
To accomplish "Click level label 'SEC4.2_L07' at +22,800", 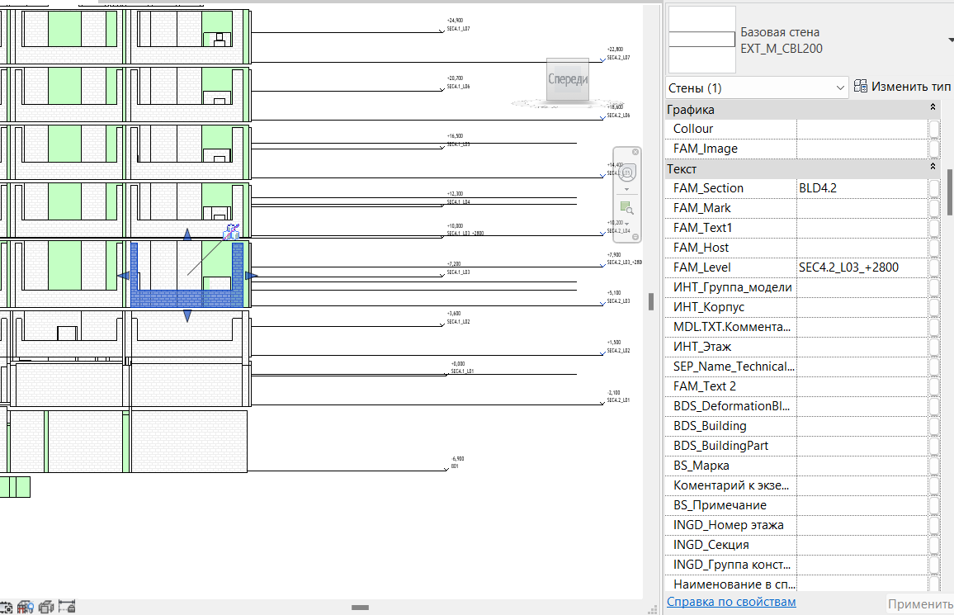I will (618, 58).
